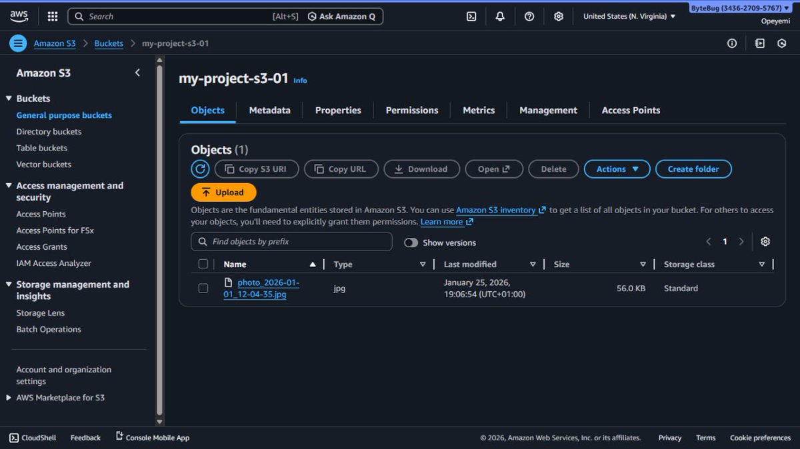Viewport: 800px width, 449px height.
Task: Open the notifications bell
Action: [500, 17]
